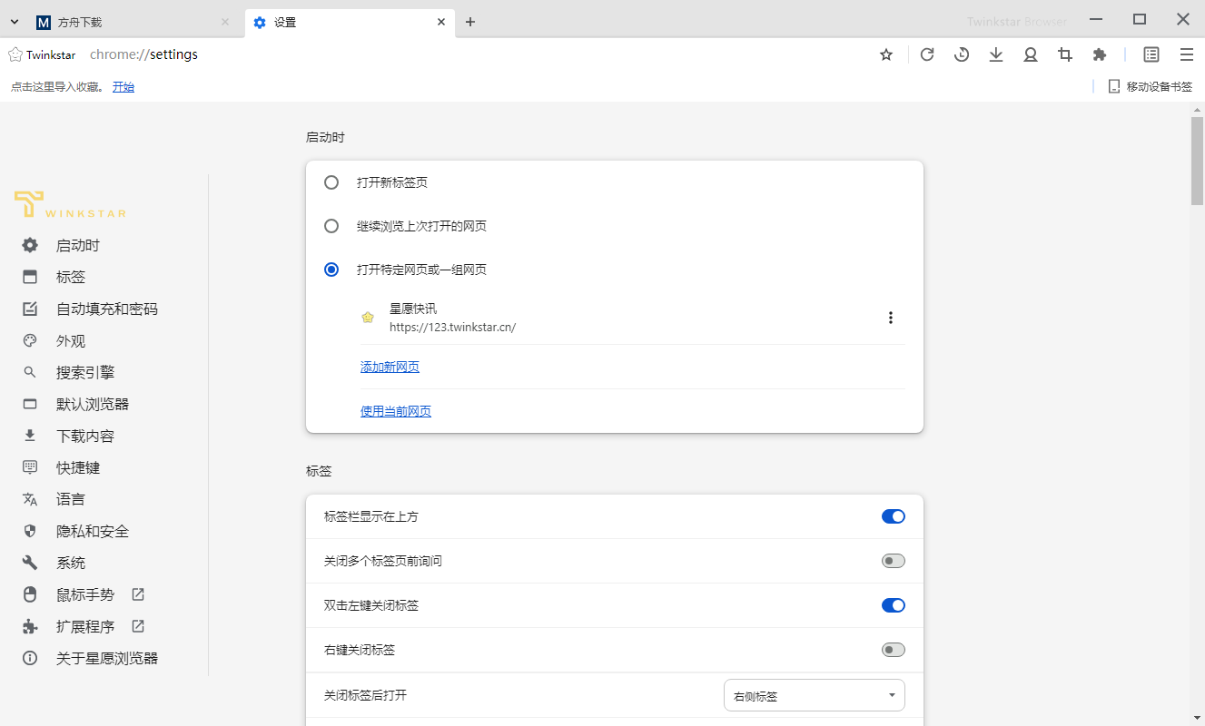Viewport: 1205px width, 726px height.
Task: Open browsing history icon in toolbar
Action: click(x=961, y=54)
